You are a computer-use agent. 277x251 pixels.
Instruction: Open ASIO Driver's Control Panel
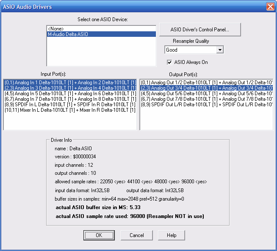point(200,30)
